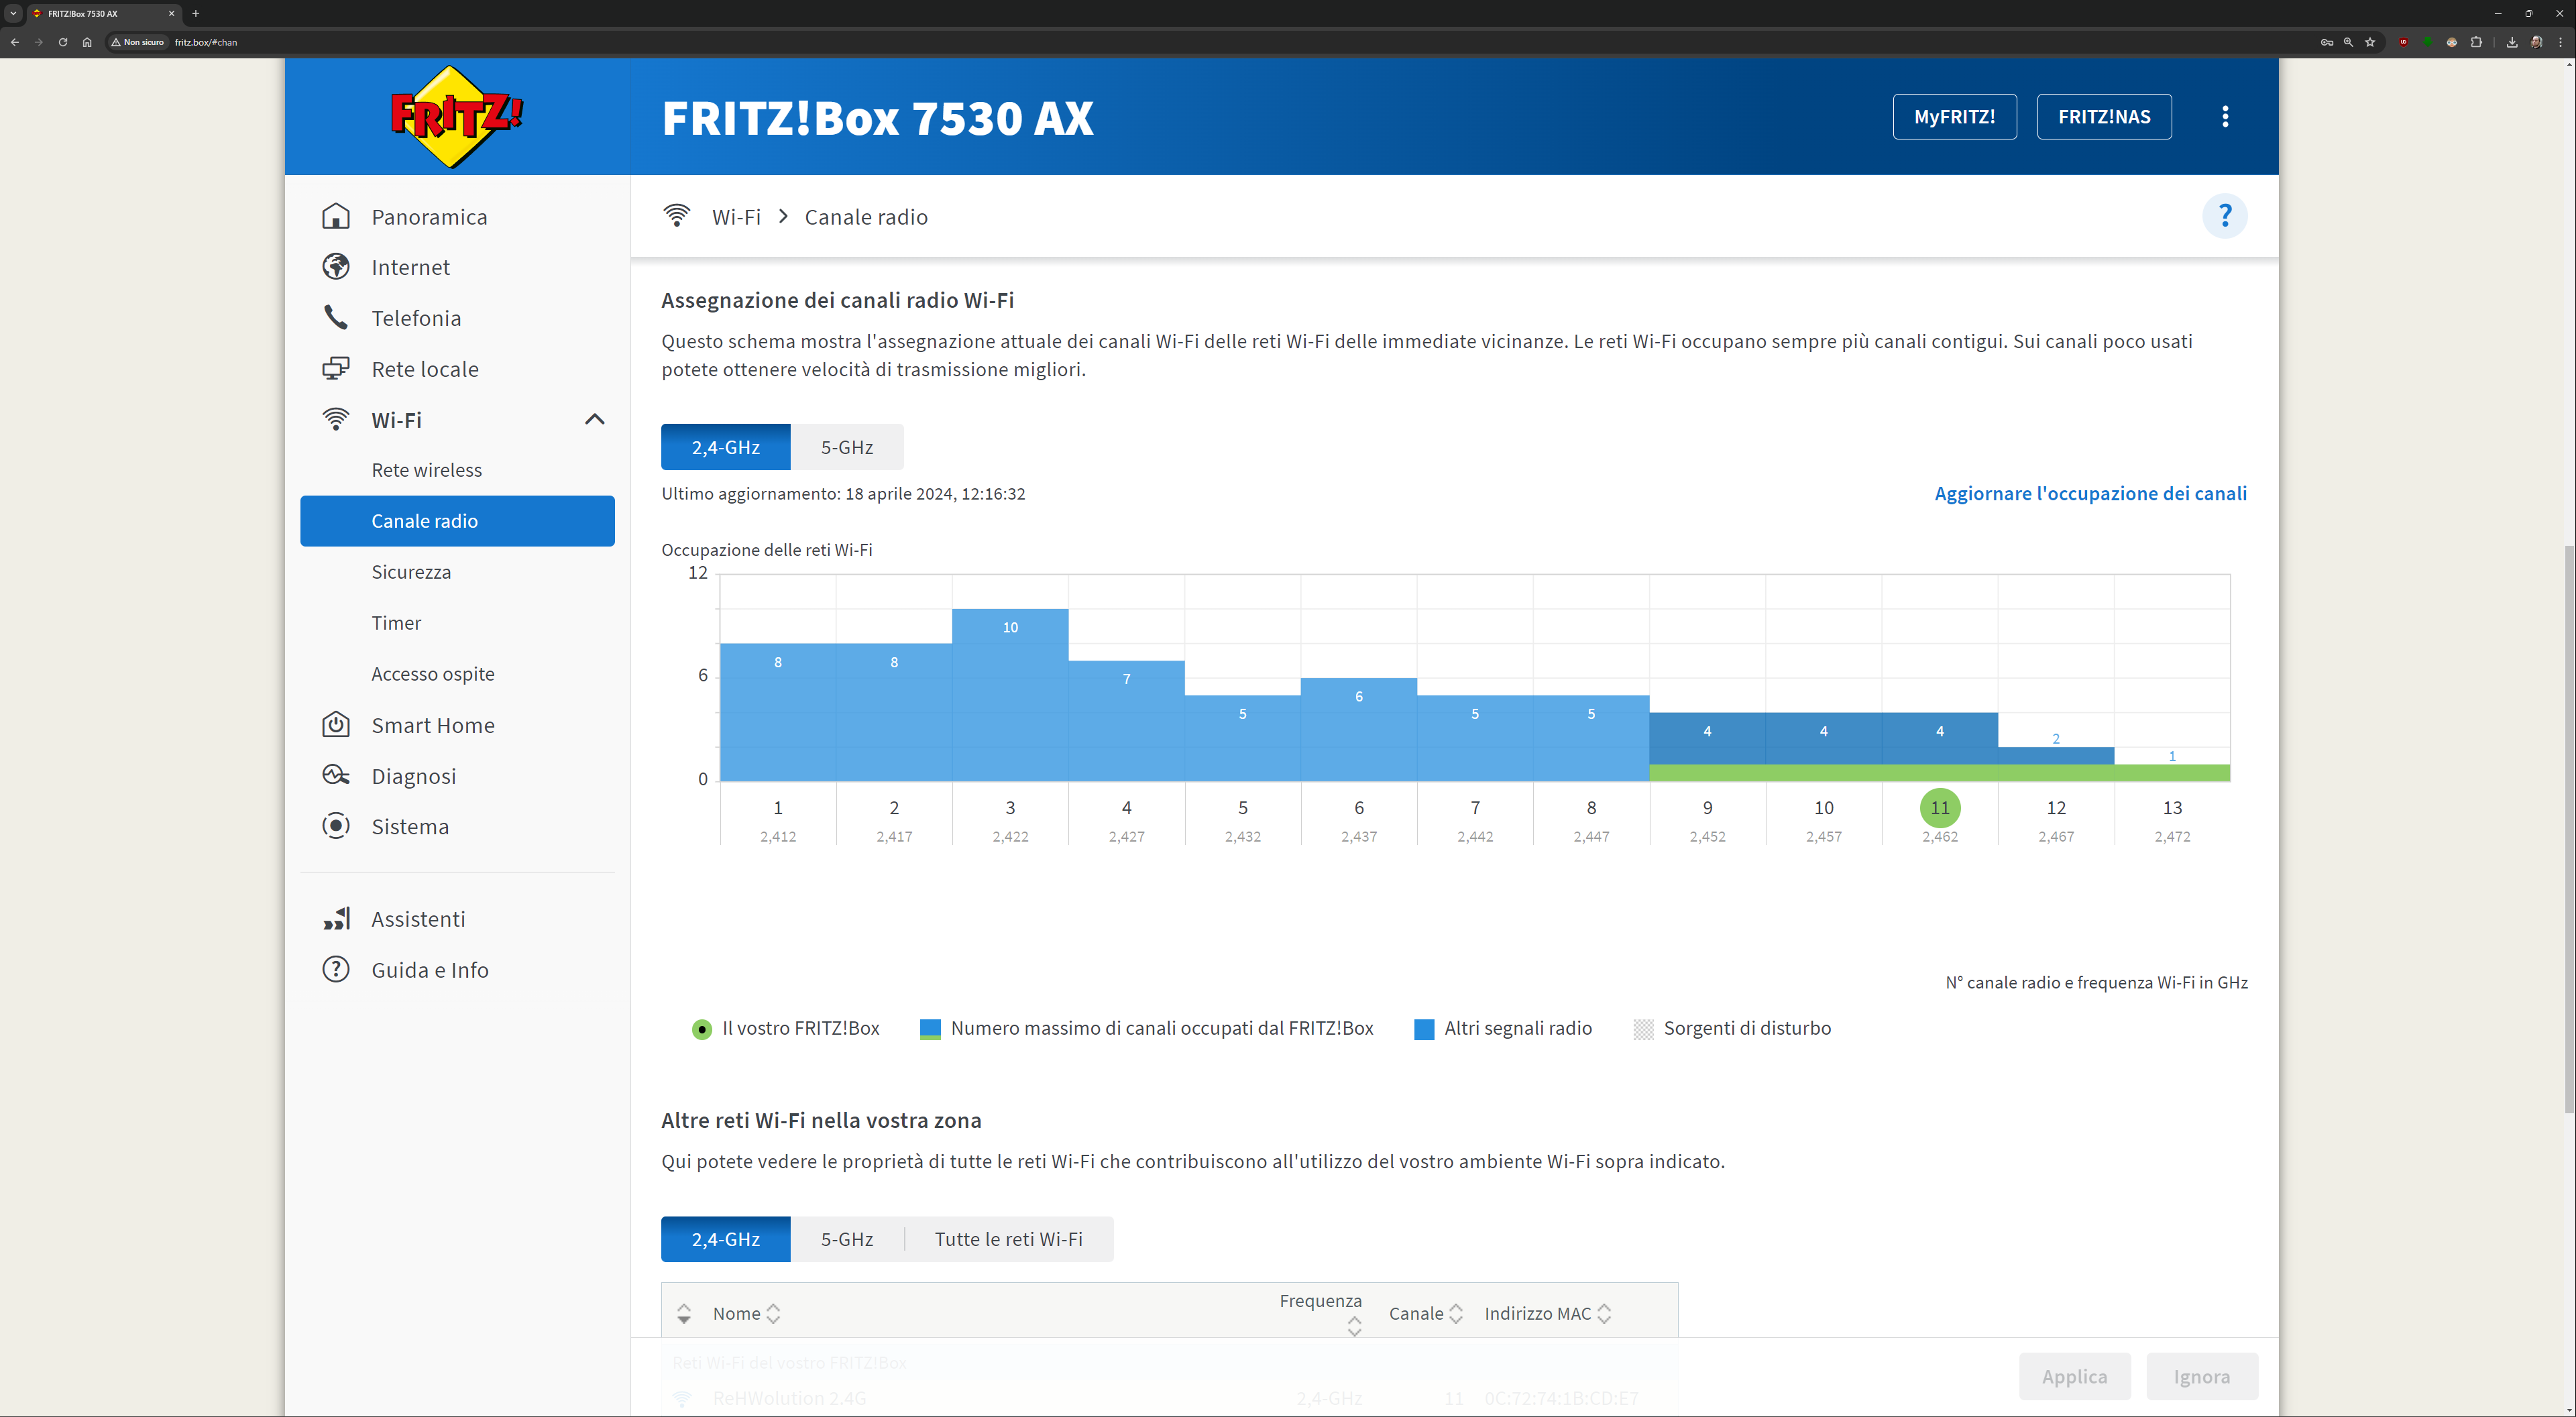Open the Sicurezza submenu item
This screenshot has height=1417, width=2576.
(411, 572)
